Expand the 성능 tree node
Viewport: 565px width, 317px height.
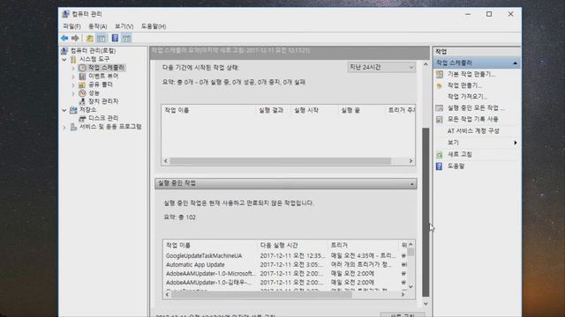coord(73,93)
